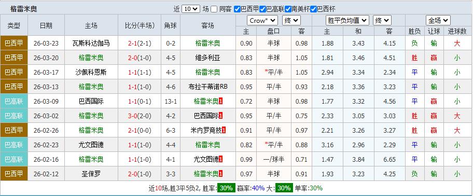Viewport: 473px width, 196px height.
Task: Click the 圣保罗 home team link
Action: pos(91,174)
